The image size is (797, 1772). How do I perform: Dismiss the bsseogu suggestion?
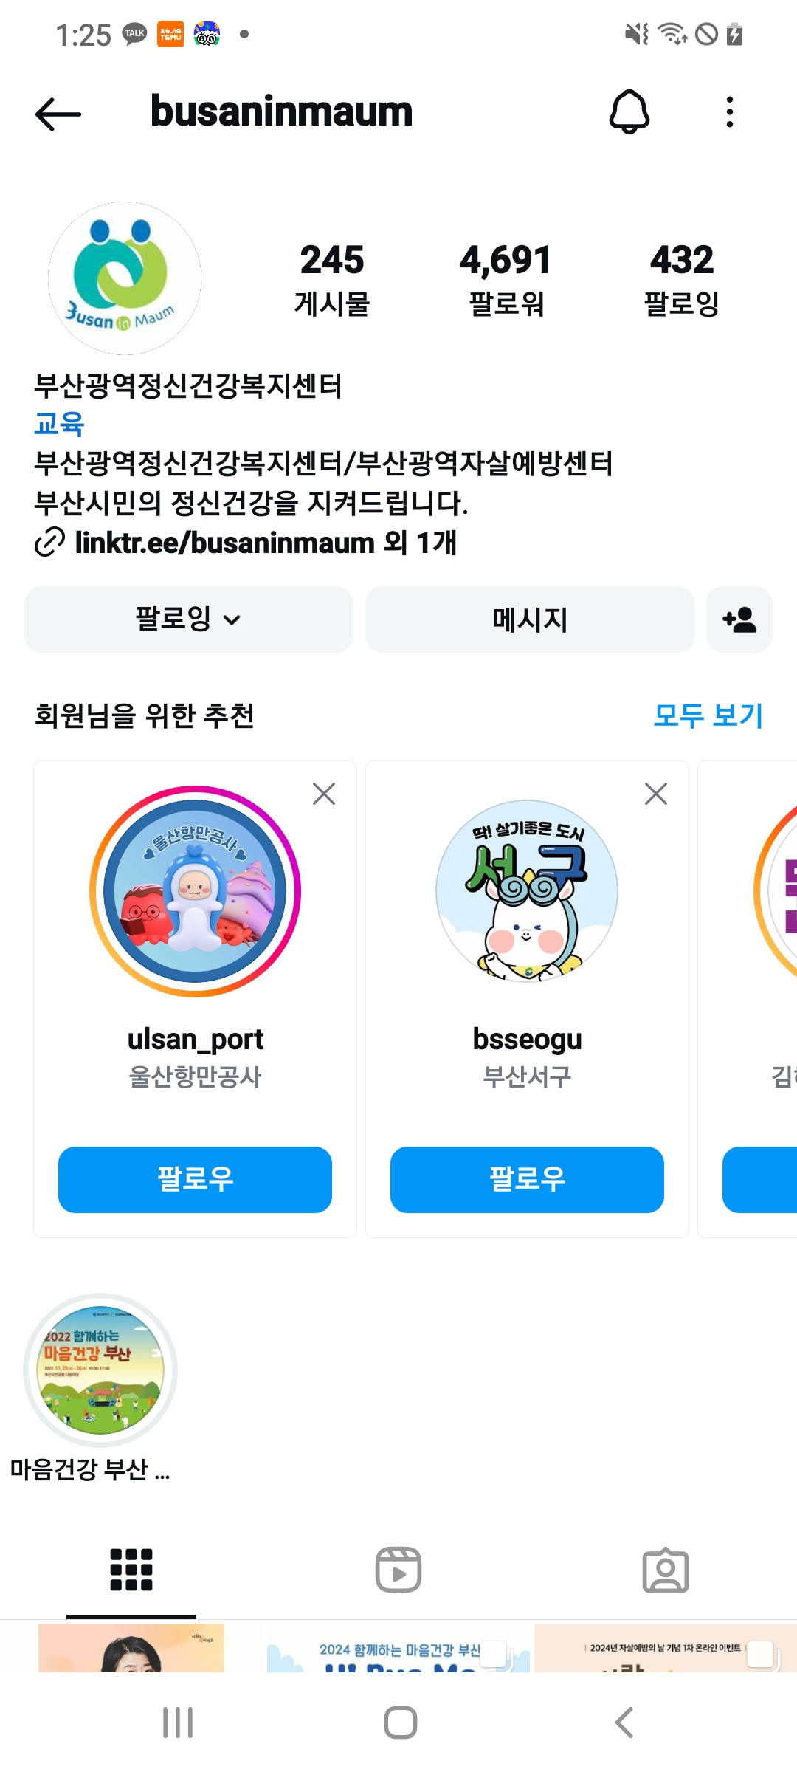pos(656,794)
